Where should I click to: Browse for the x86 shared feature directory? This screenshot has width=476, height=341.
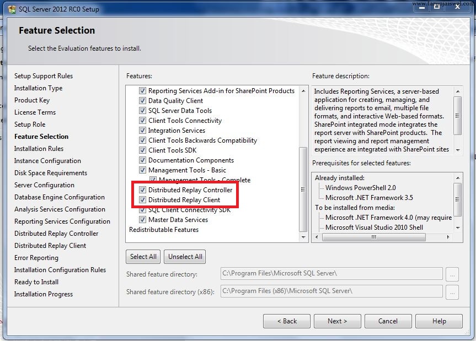[x=452, y=291]
